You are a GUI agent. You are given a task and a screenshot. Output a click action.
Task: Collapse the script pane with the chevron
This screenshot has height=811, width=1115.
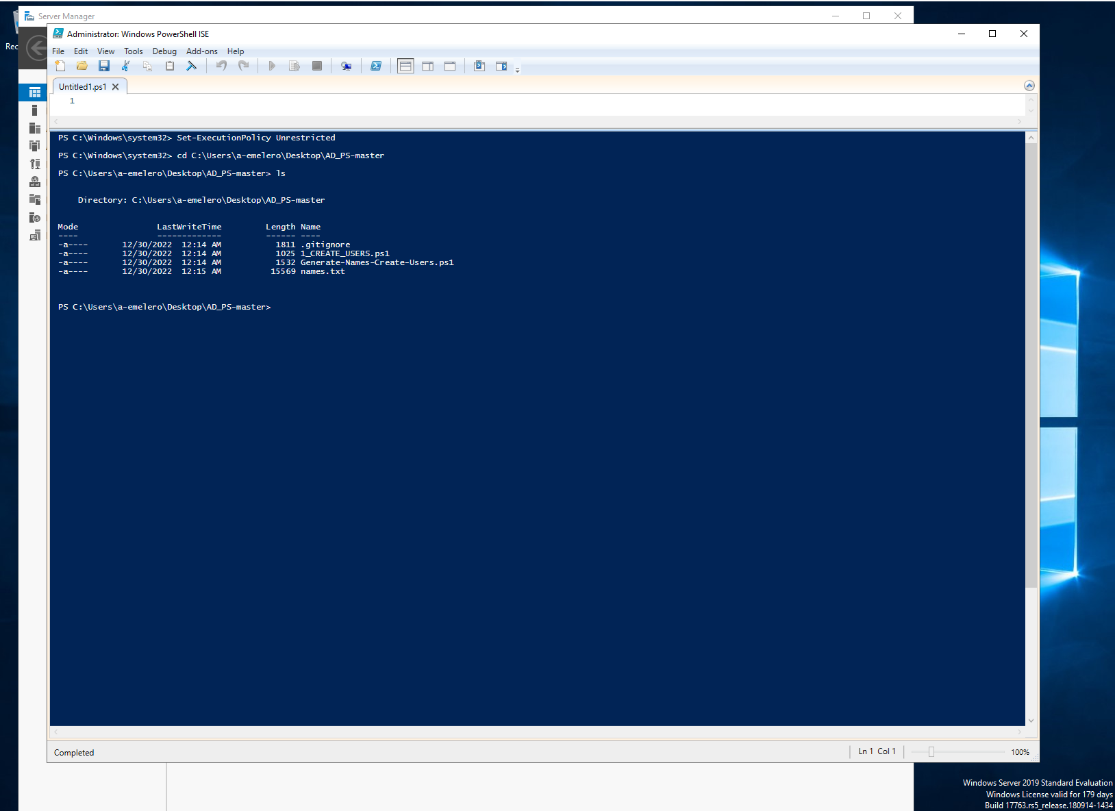point(1029,85)
